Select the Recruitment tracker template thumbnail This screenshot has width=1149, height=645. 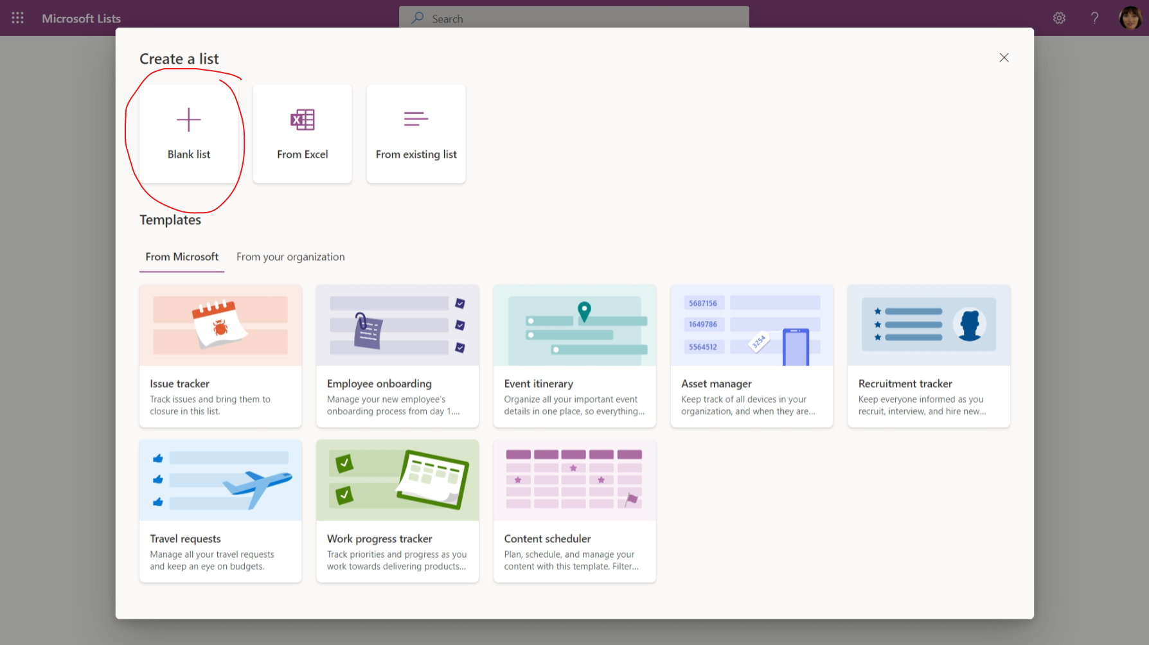coord(929,326)
